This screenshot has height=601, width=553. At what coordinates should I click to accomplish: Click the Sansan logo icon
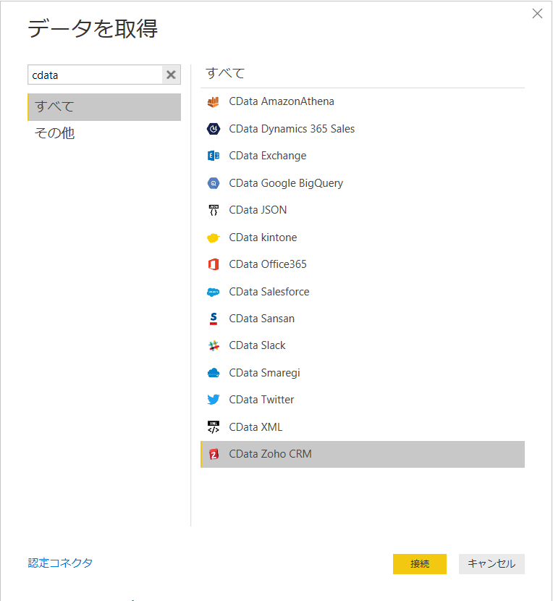pyautogui.click(x=214, y=319)
